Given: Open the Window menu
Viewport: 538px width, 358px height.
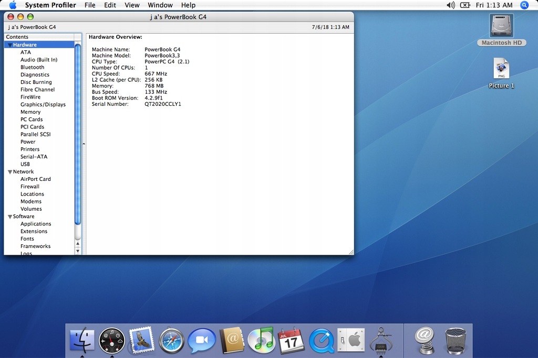Looking at the screenshot, I should pyautogui.click(x=160, y=5).
